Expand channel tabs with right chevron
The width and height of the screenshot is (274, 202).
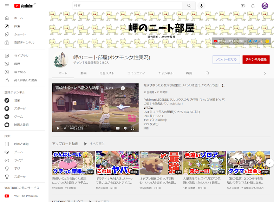point(265,73)
